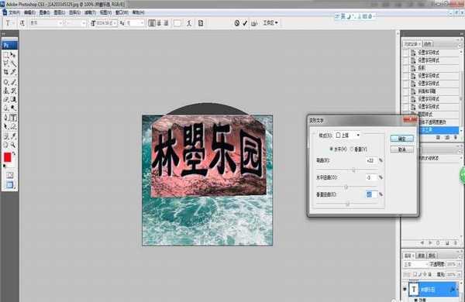Select the Lasso tool

tap(6, 63)
